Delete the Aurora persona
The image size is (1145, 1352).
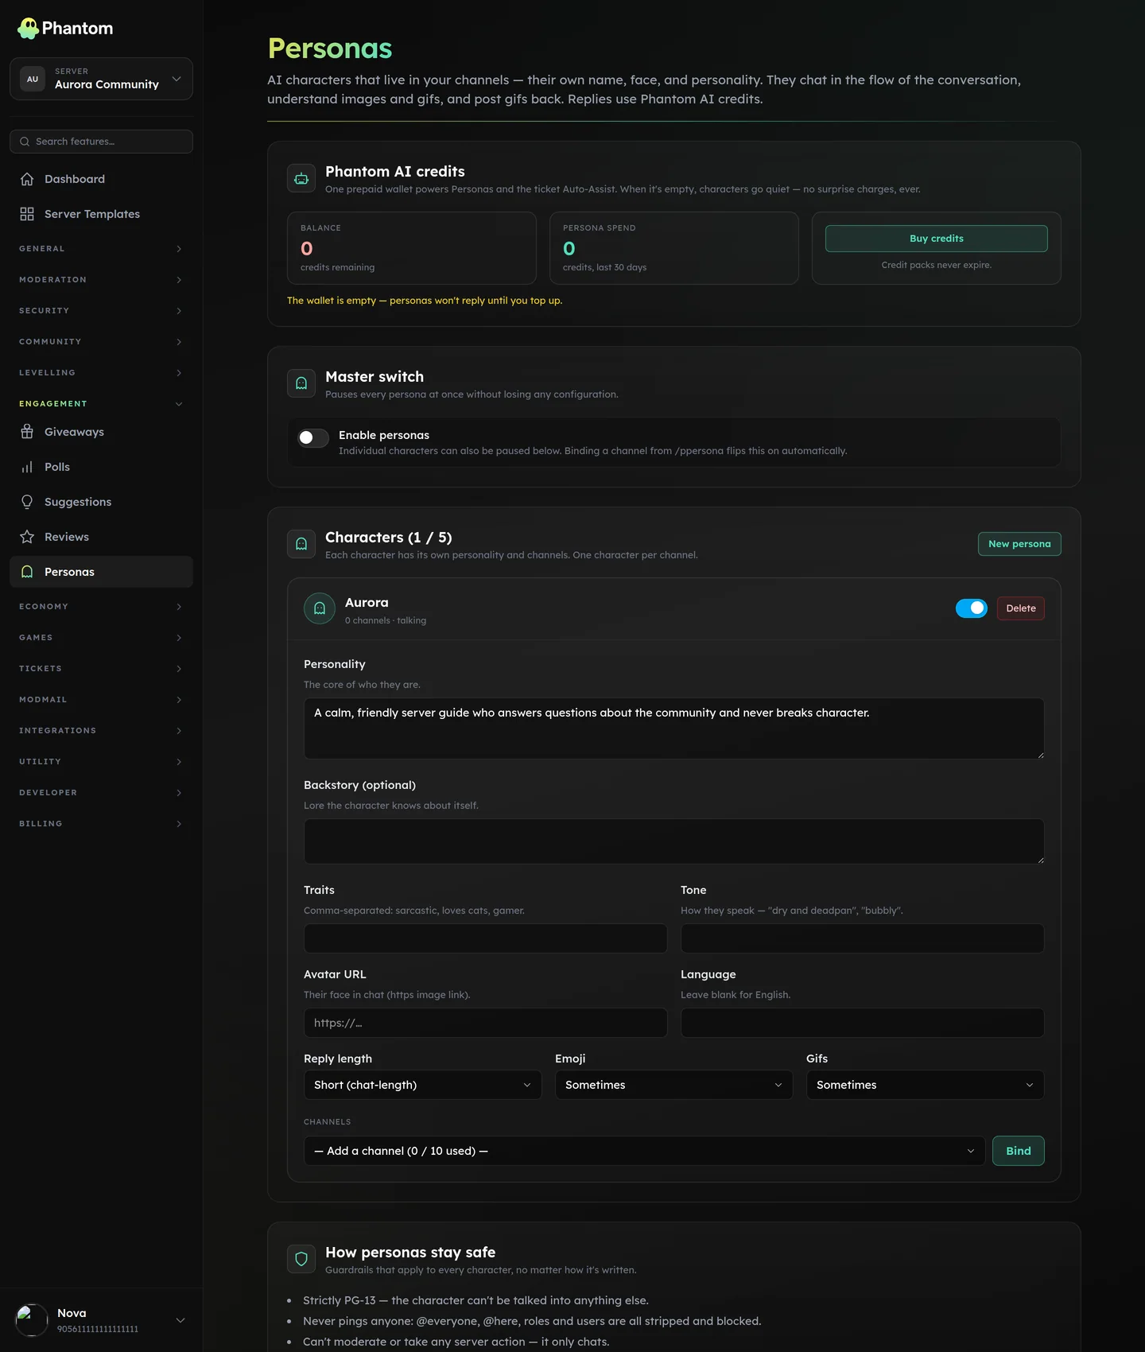coord(1020,608)
